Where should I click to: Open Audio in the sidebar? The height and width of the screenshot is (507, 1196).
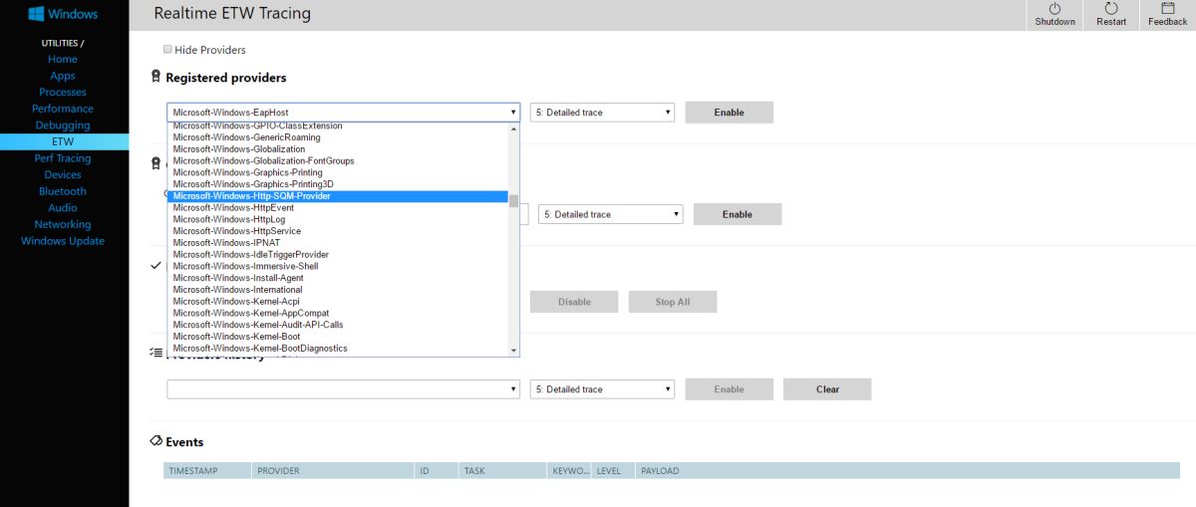pos(63,207)
